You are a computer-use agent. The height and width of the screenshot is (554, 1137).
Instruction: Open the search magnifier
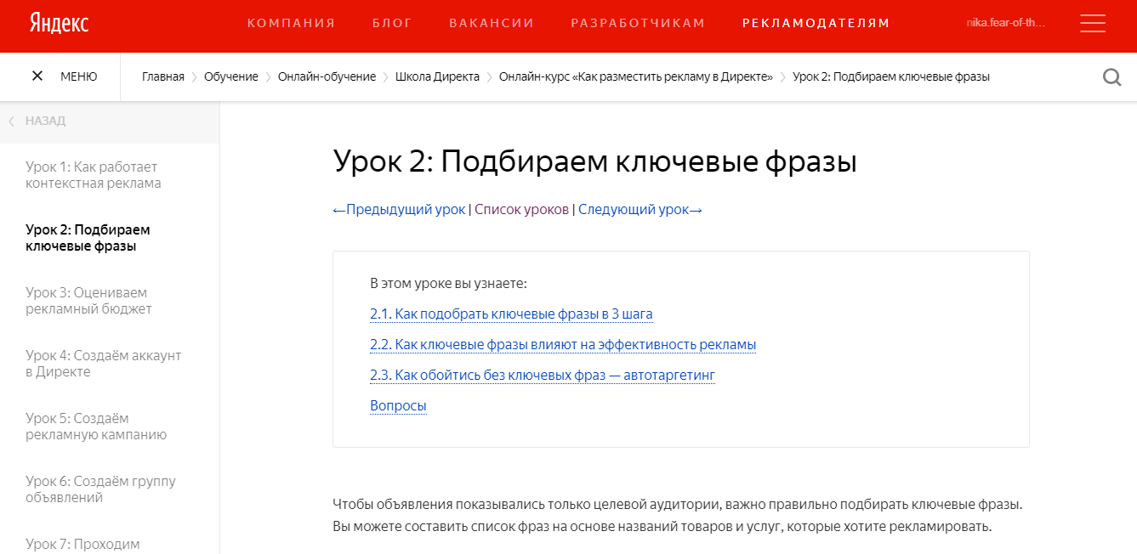pyautogui.click(x=1111, y=76)
